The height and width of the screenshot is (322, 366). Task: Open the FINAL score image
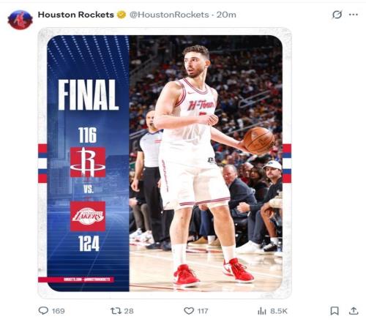(165, 163)
